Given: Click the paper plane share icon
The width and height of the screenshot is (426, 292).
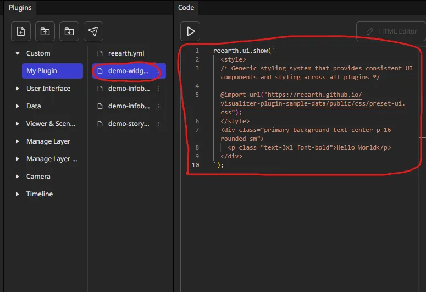Looking at the screenshot, I should tap(93, 31).
